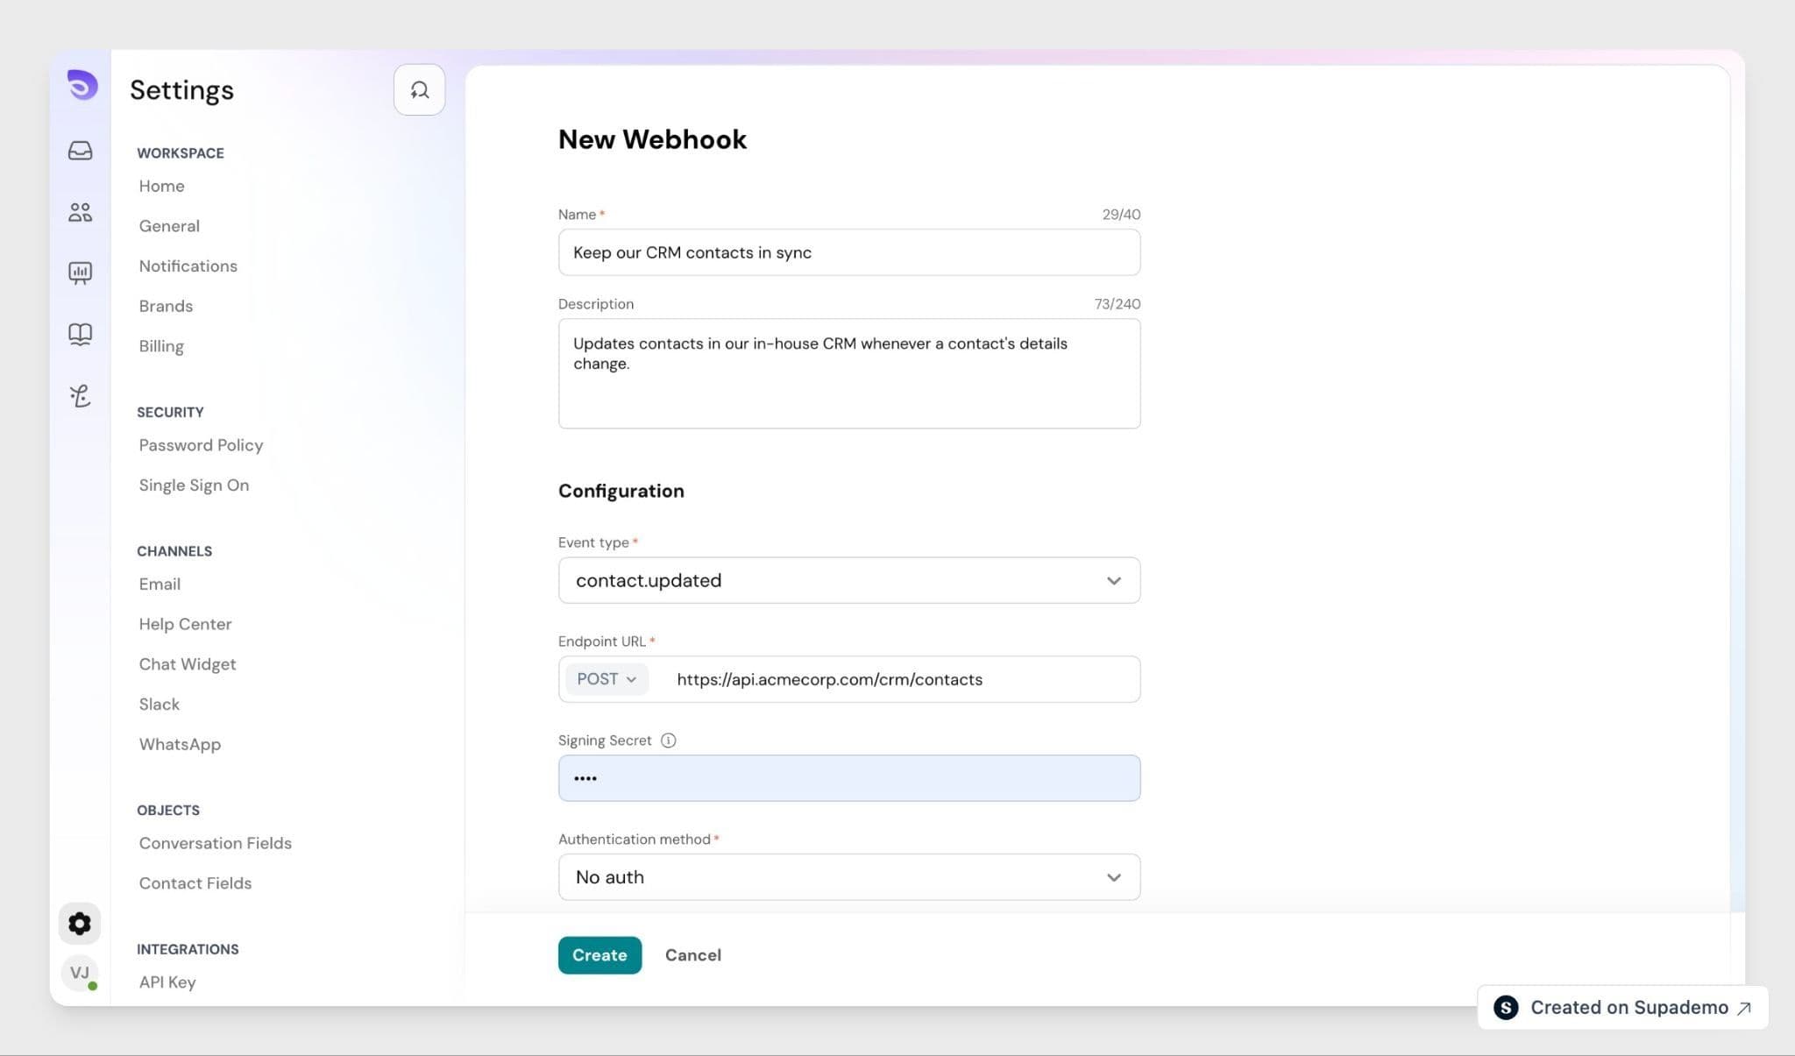Open Conversation Fields settings
This screenshot has height=1056, width=1795.
(215, 843)
